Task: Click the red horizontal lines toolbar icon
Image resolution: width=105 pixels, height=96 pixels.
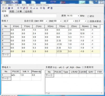Action: (27, 8)
